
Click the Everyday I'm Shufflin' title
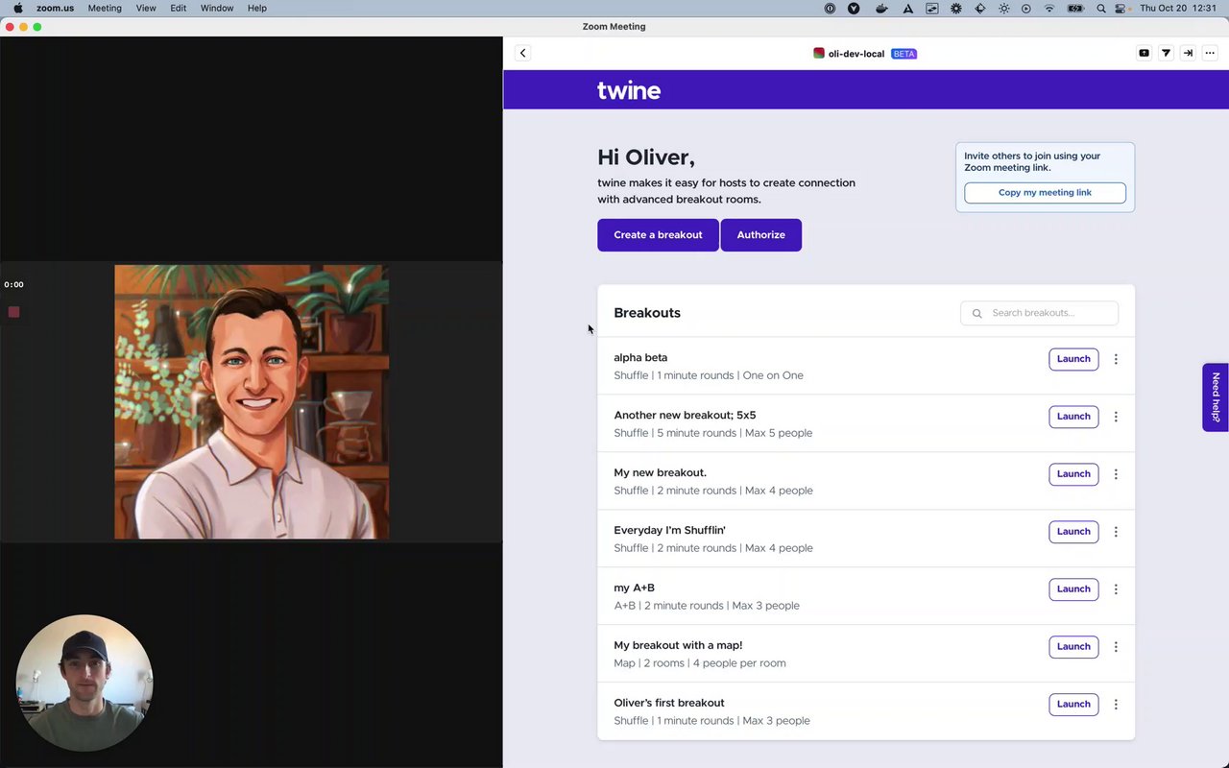[669, 530]
